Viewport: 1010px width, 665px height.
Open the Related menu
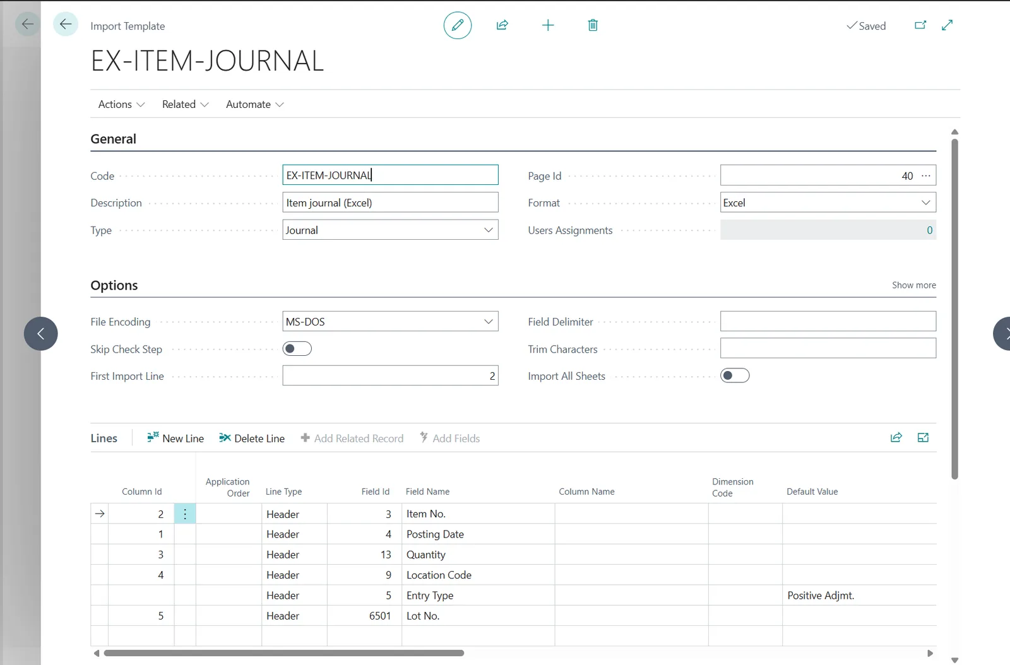pos(185,104)
